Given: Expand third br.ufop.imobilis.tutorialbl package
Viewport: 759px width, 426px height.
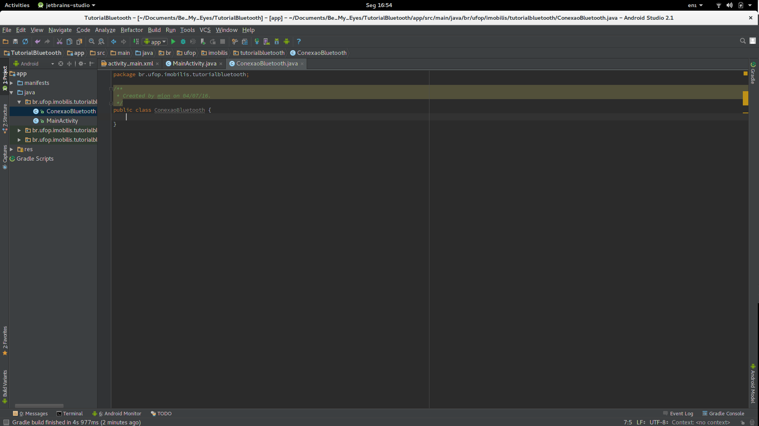Looking at the screenshot, I should click(x=19, y=140).
